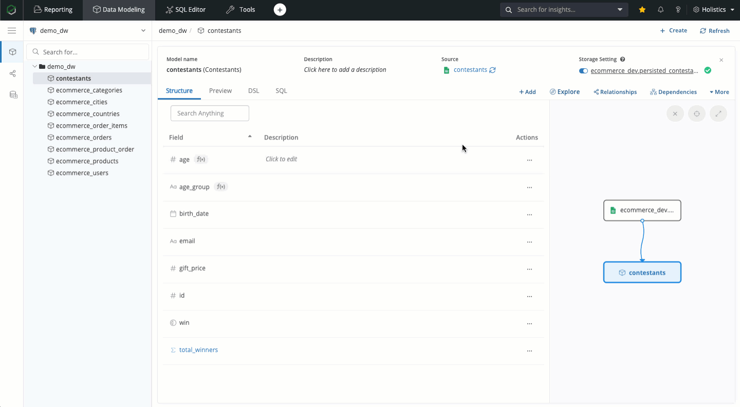
Task: Switch to the Preview tab
Action: tap(220, 91)
